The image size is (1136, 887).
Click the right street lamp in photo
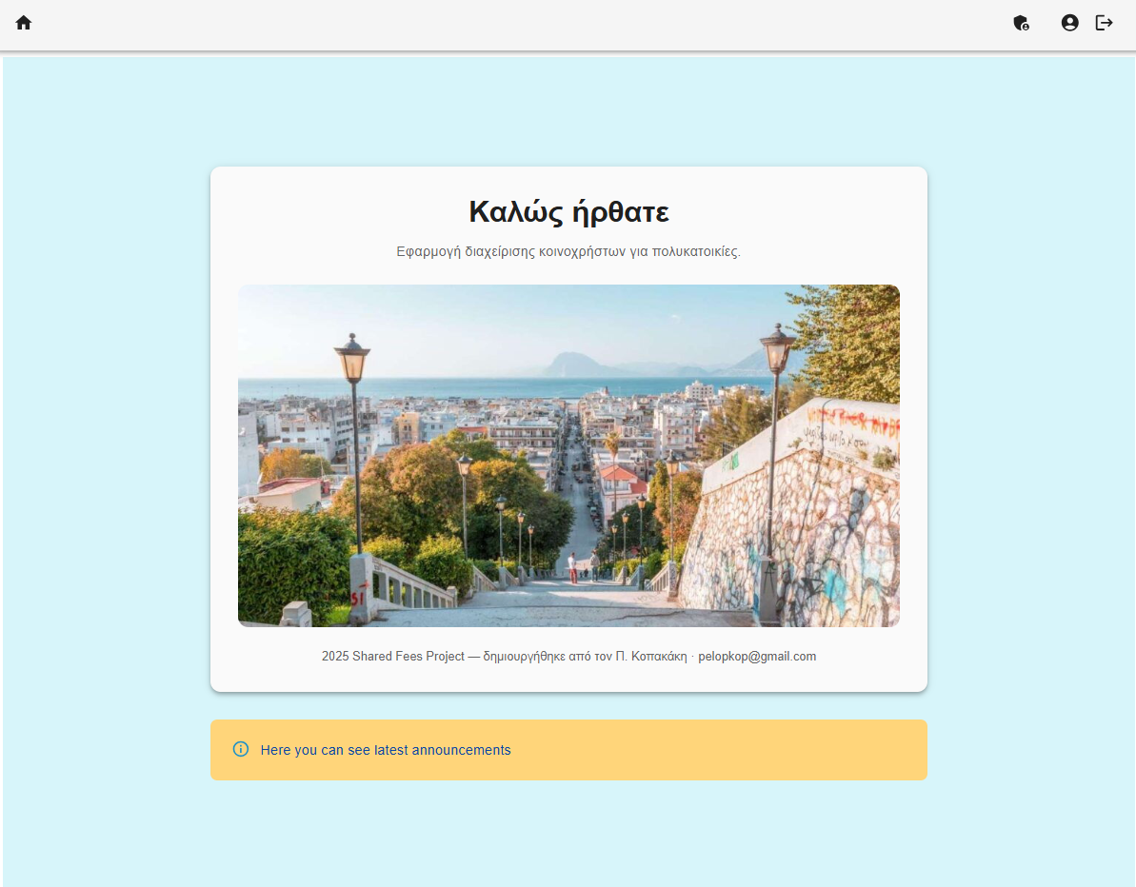tap(777, 349)
